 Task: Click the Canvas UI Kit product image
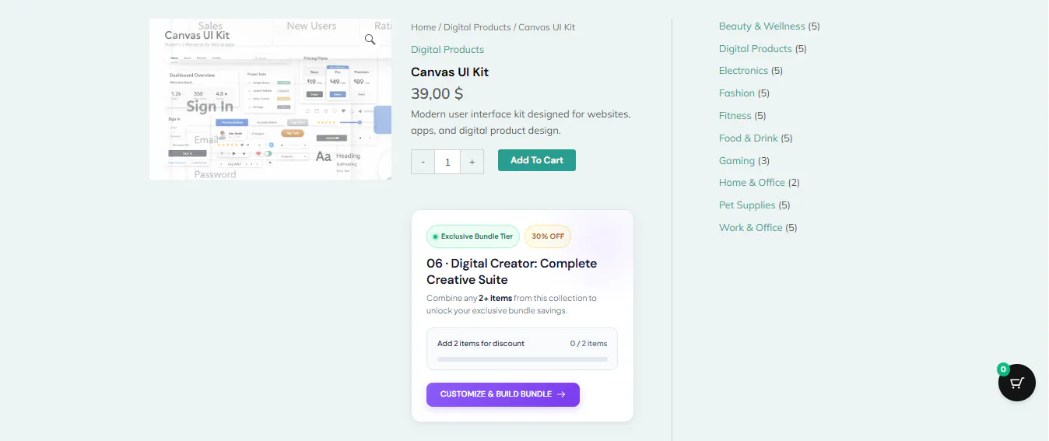tap(270, 99)
